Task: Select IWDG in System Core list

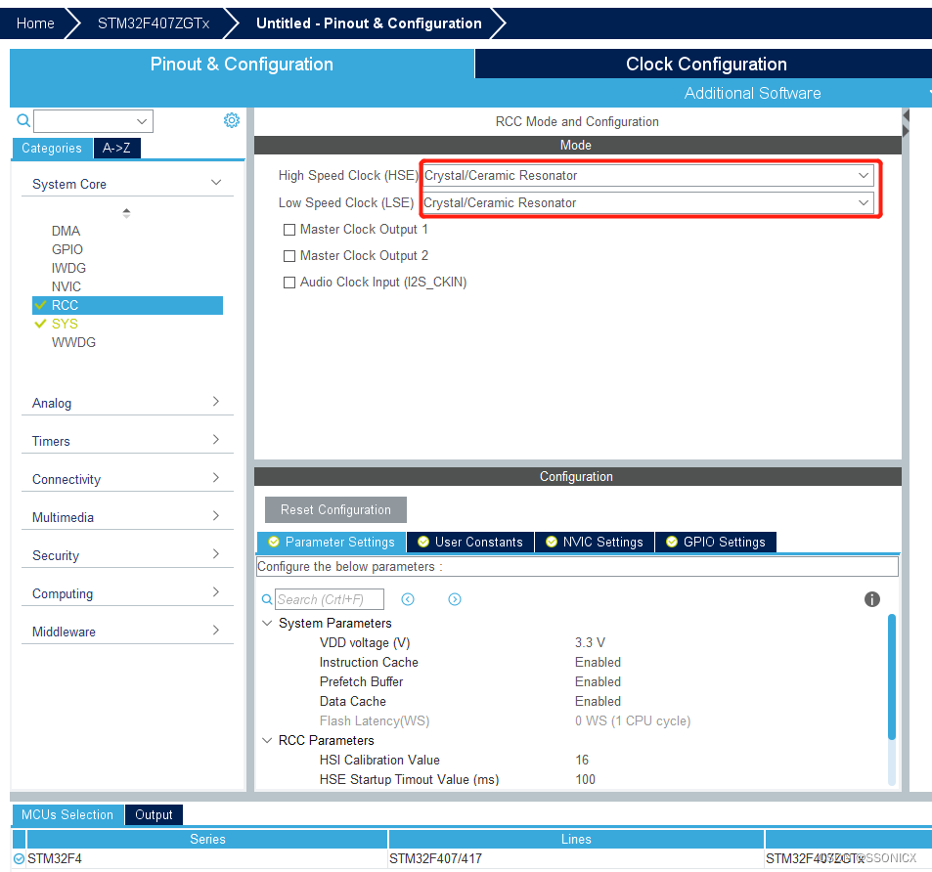Action: [69, 268]
